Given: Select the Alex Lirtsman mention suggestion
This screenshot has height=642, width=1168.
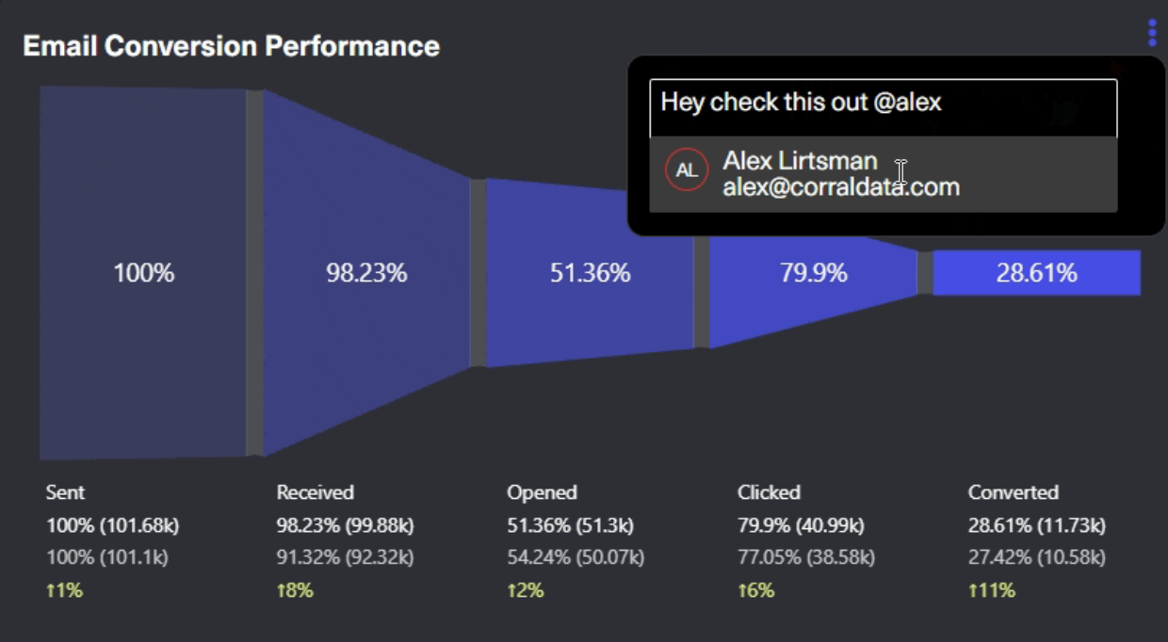Looking at the screenshot, I should [841, 174].
